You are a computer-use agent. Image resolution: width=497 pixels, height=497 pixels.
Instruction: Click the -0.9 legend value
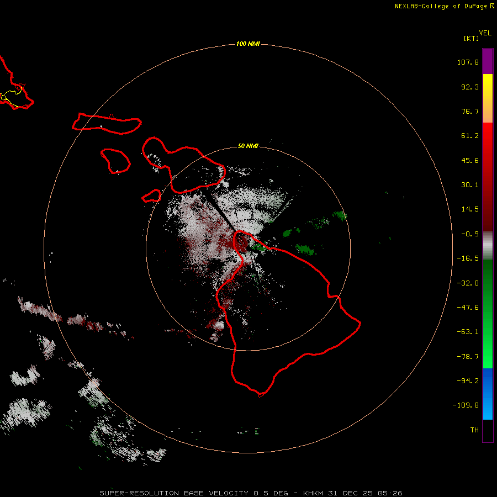(x=470, y=234)
